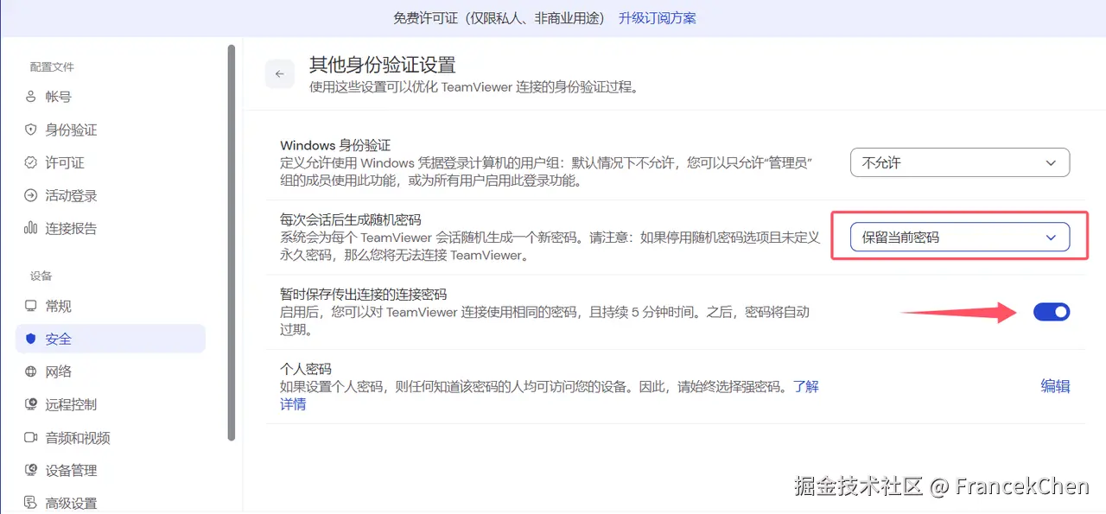Viewport: 1106px width, 514px height.
Task: Click the 每次会话后生成随机密码 label
Action: pyautogui.click(x=351, y=219)
